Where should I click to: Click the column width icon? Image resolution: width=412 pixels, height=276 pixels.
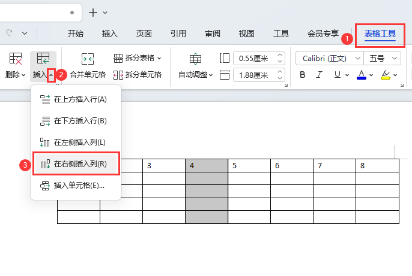point(225,75)
